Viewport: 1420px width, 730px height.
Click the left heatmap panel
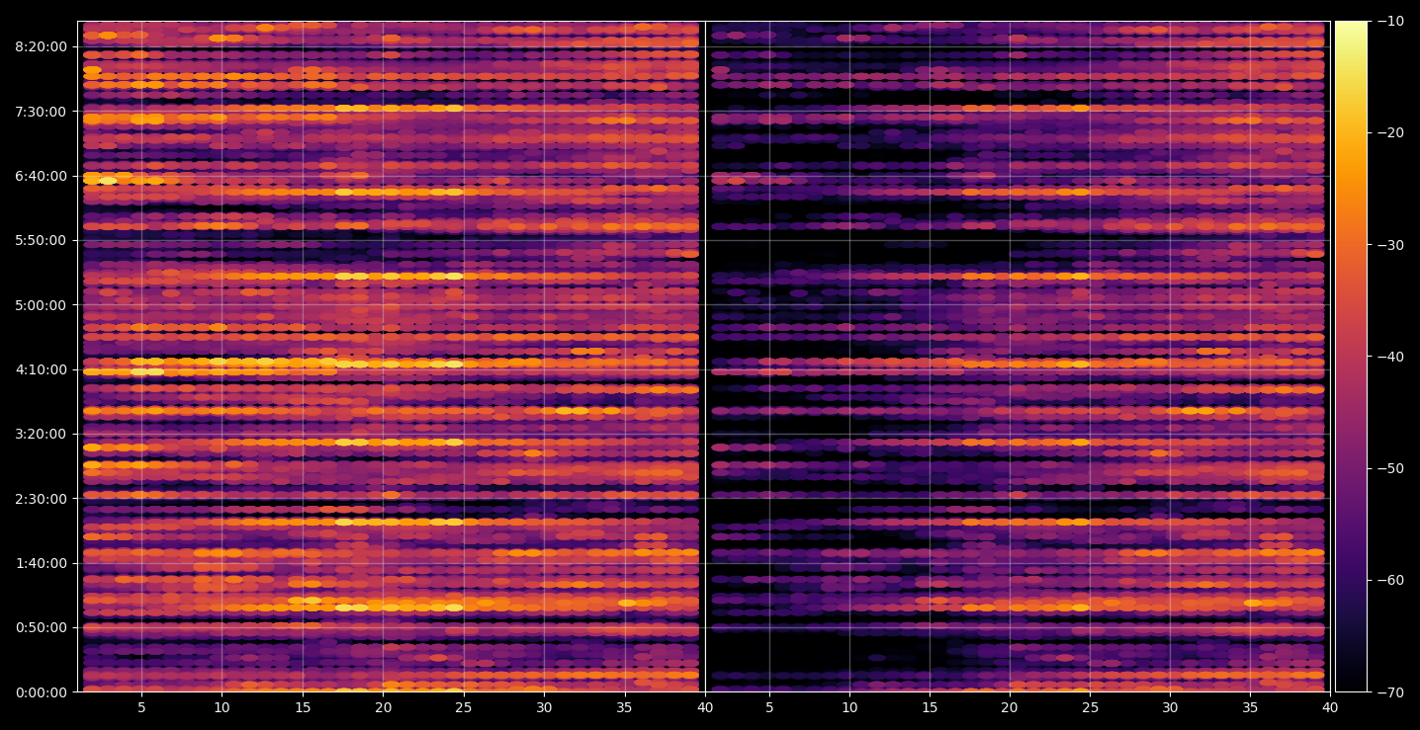[391, 357]
